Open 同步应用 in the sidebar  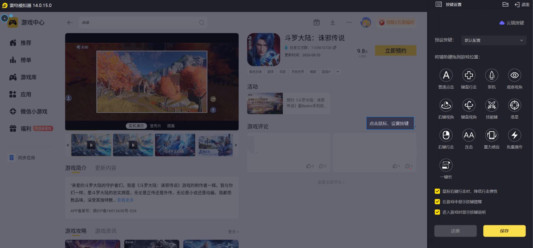tap(22, 158)
